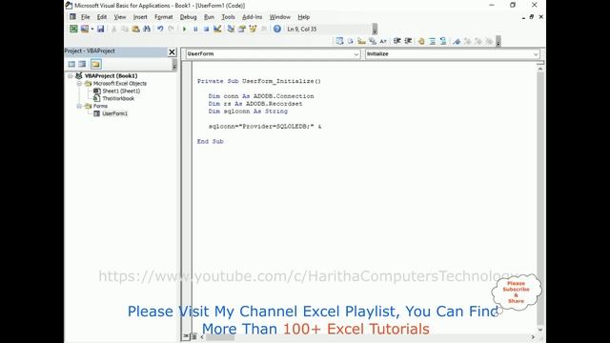Open the Project Explorer icon
Screen dimensions: 610x343
coord(231,29)
